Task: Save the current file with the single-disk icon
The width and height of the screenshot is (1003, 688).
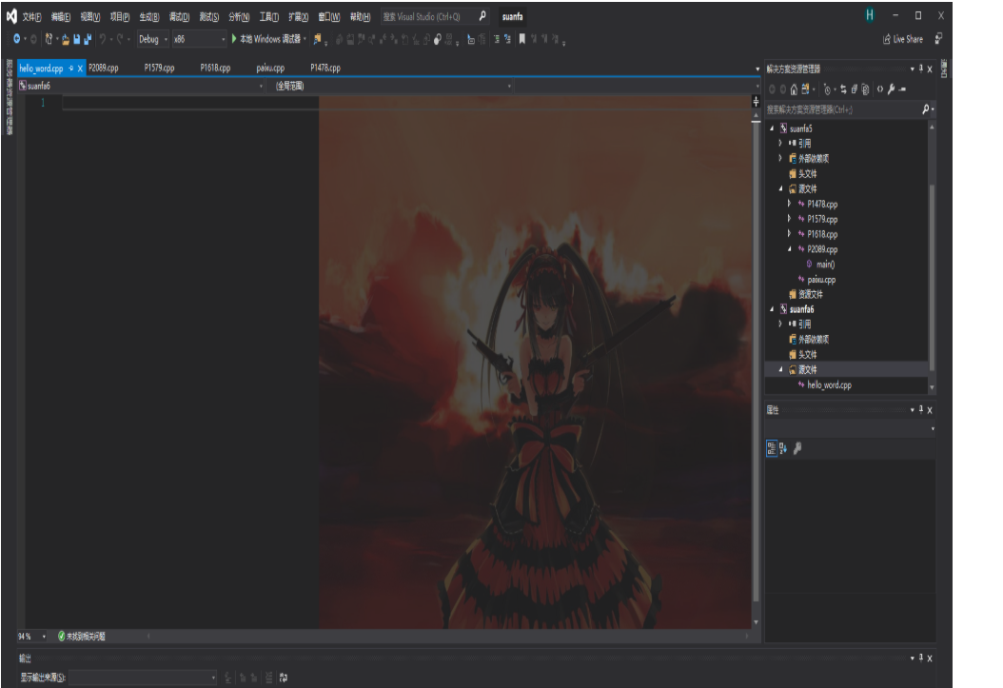Action: [77, 40]
